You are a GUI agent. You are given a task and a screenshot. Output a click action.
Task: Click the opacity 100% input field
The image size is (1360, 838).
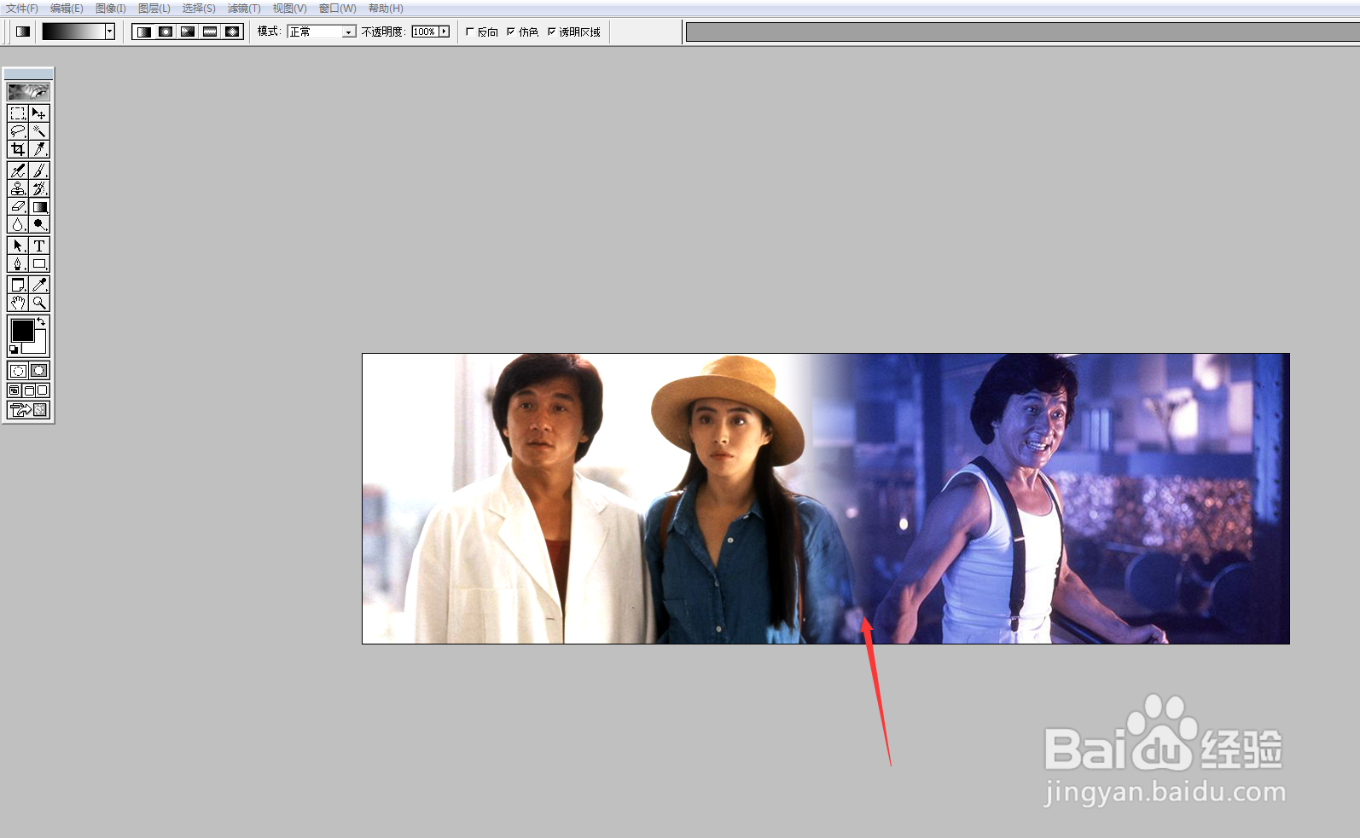(424, 32)
